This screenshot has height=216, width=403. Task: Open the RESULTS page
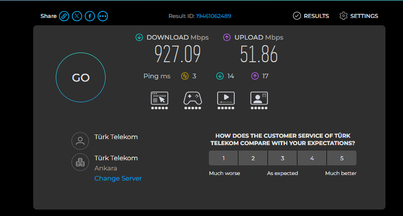pyautogui.click(x=311, y=16)
